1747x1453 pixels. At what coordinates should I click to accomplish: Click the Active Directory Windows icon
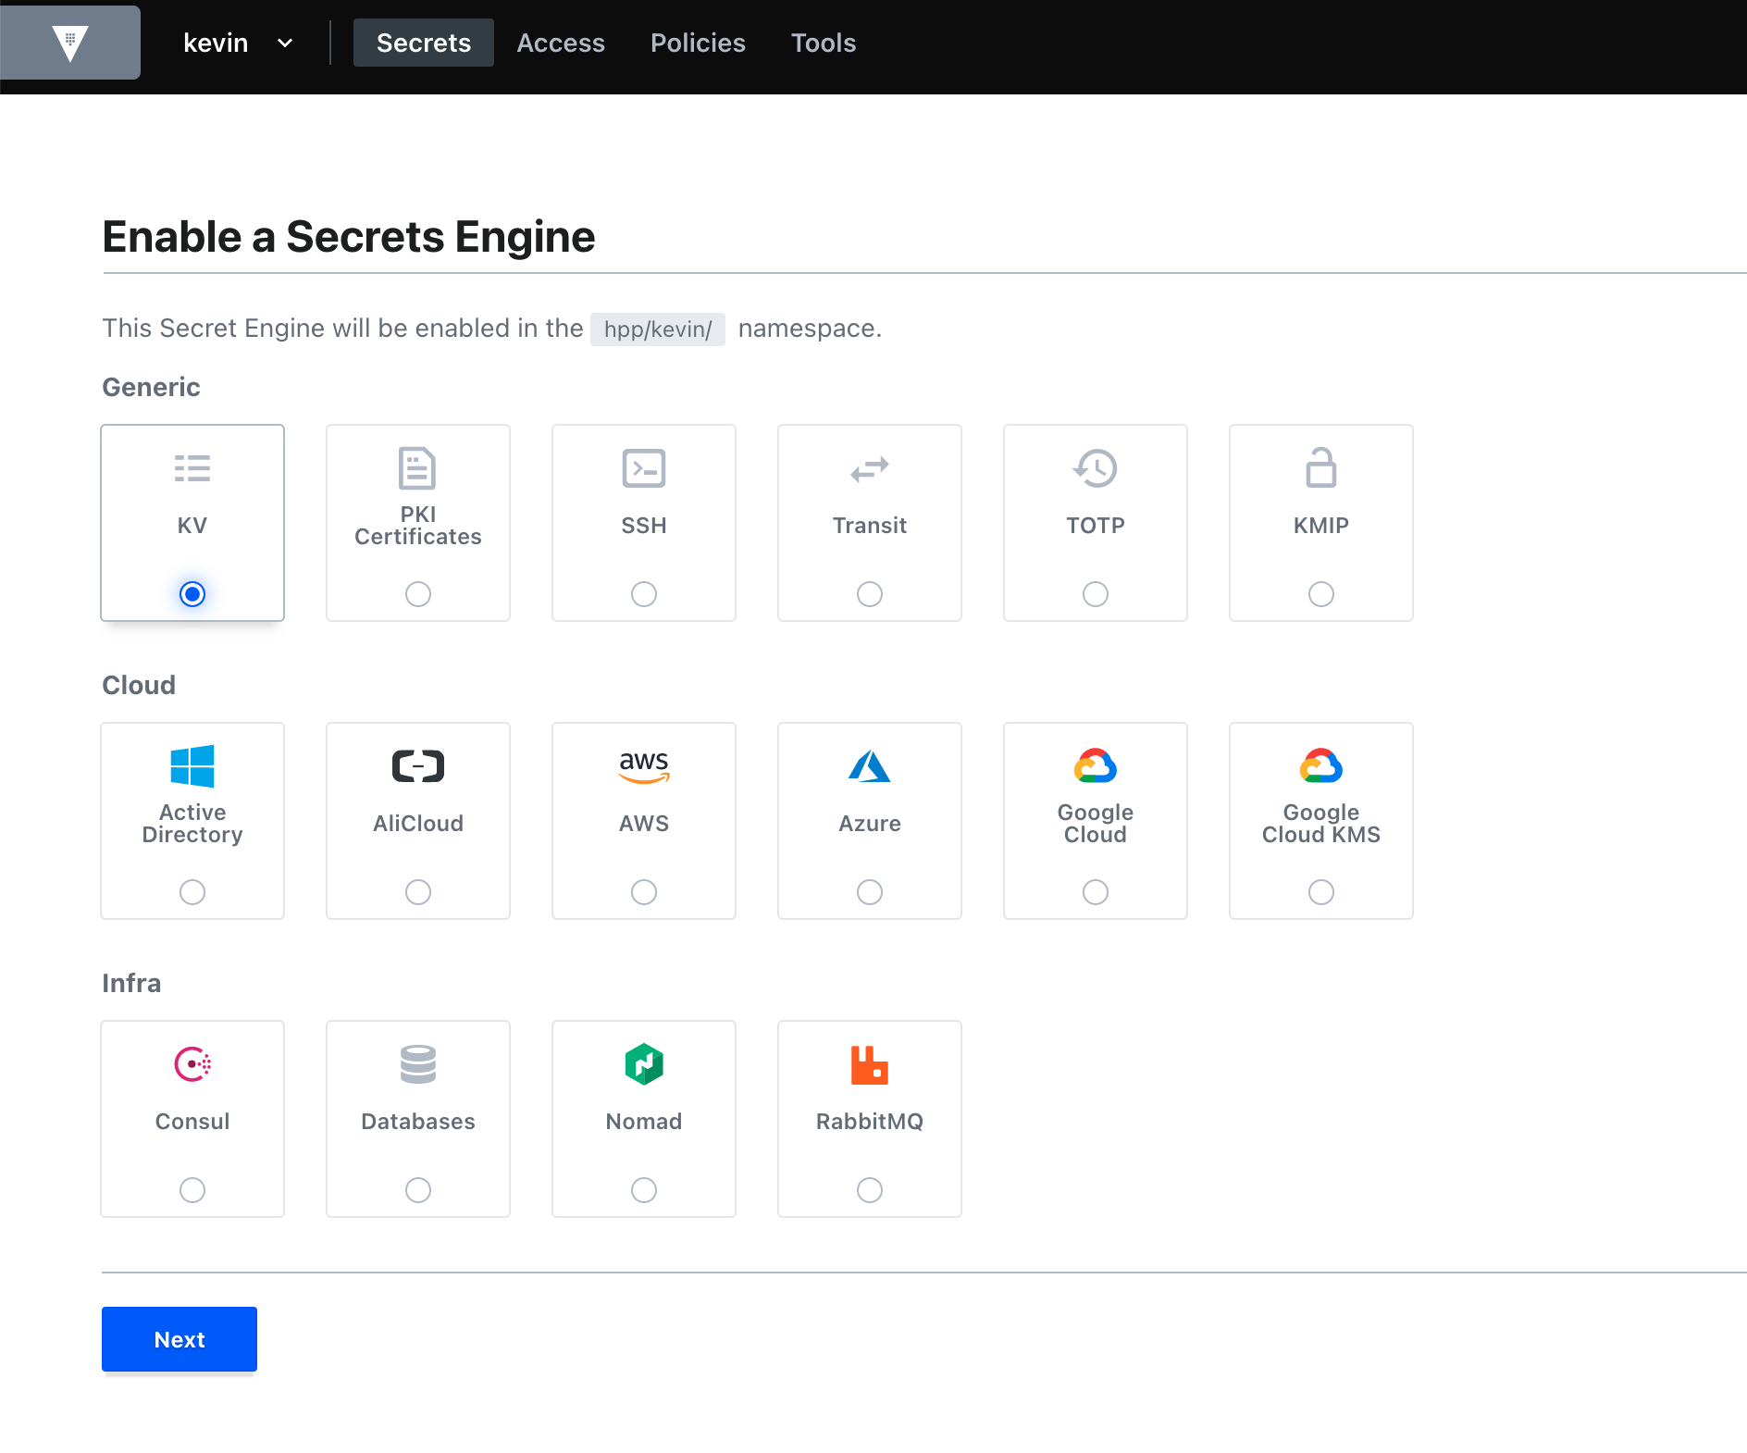[192, 766]
